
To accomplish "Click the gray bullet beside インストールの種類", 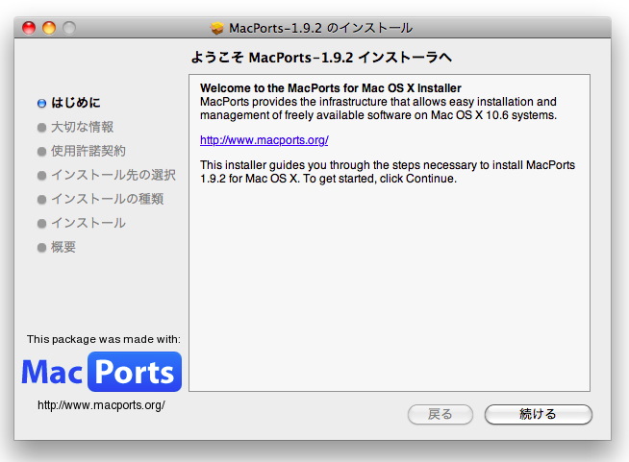I will click(41, 200).
